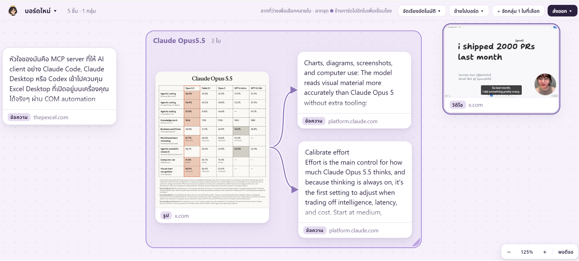Screen dimensions: 579x261
Task: Select the Claude Opus5.5 group title
Action: [179, 41]
